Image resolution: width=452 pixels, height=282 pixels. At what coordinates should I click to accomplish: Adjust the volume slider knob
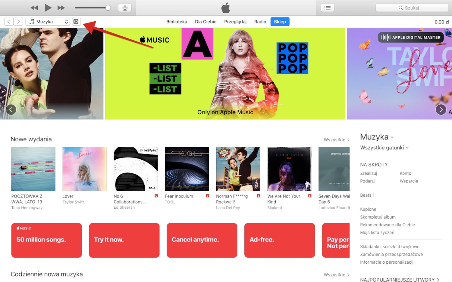click(108, 8)
